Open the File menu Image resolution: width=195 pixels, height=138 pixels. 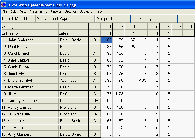(x=5, y=11)
